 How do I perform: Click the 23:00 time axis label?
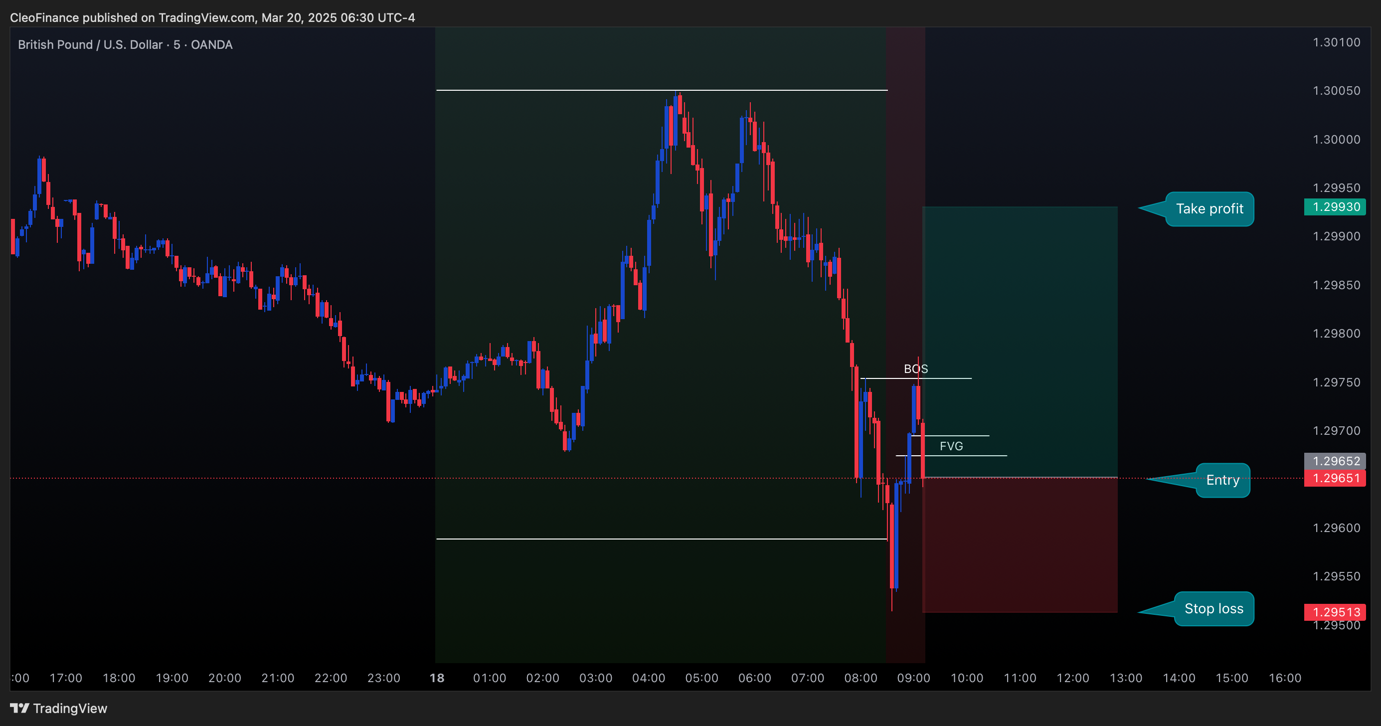click(x=384, y=678)
